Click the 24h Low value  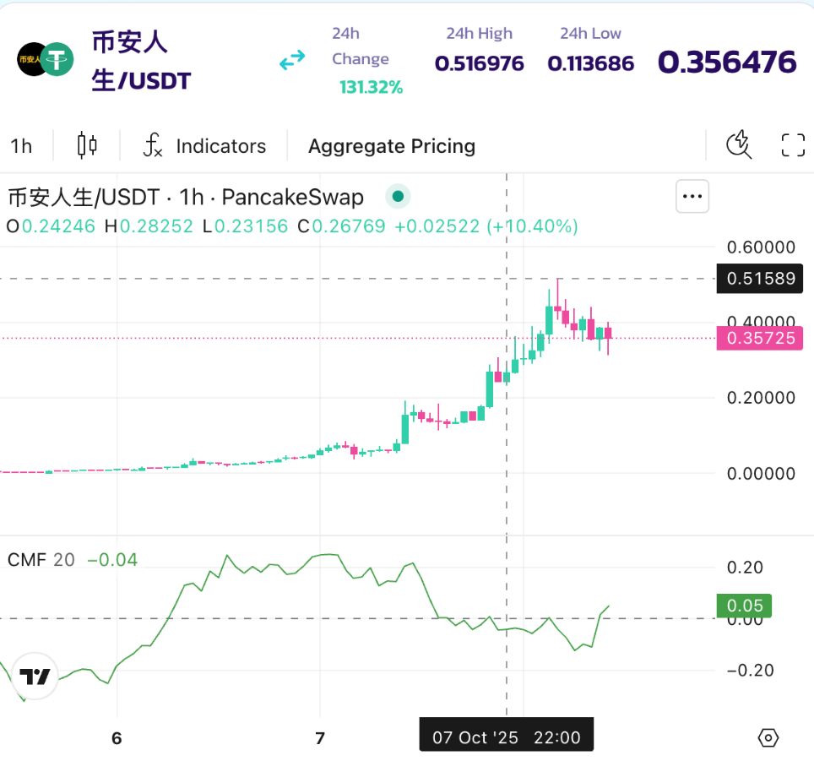click(x=590, y=63)
